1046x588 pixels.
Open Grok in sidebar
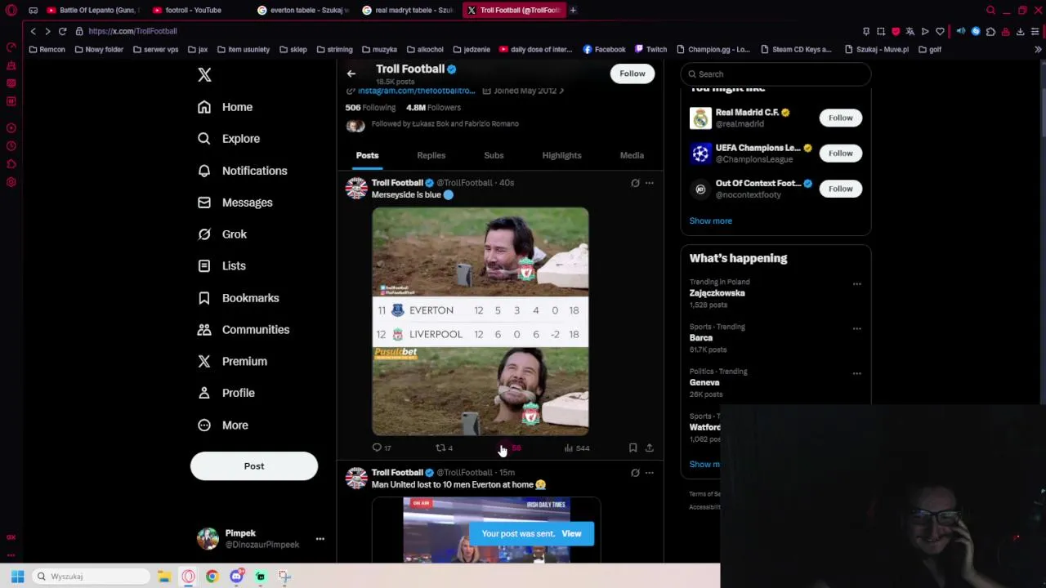click(x=222, y=234)
